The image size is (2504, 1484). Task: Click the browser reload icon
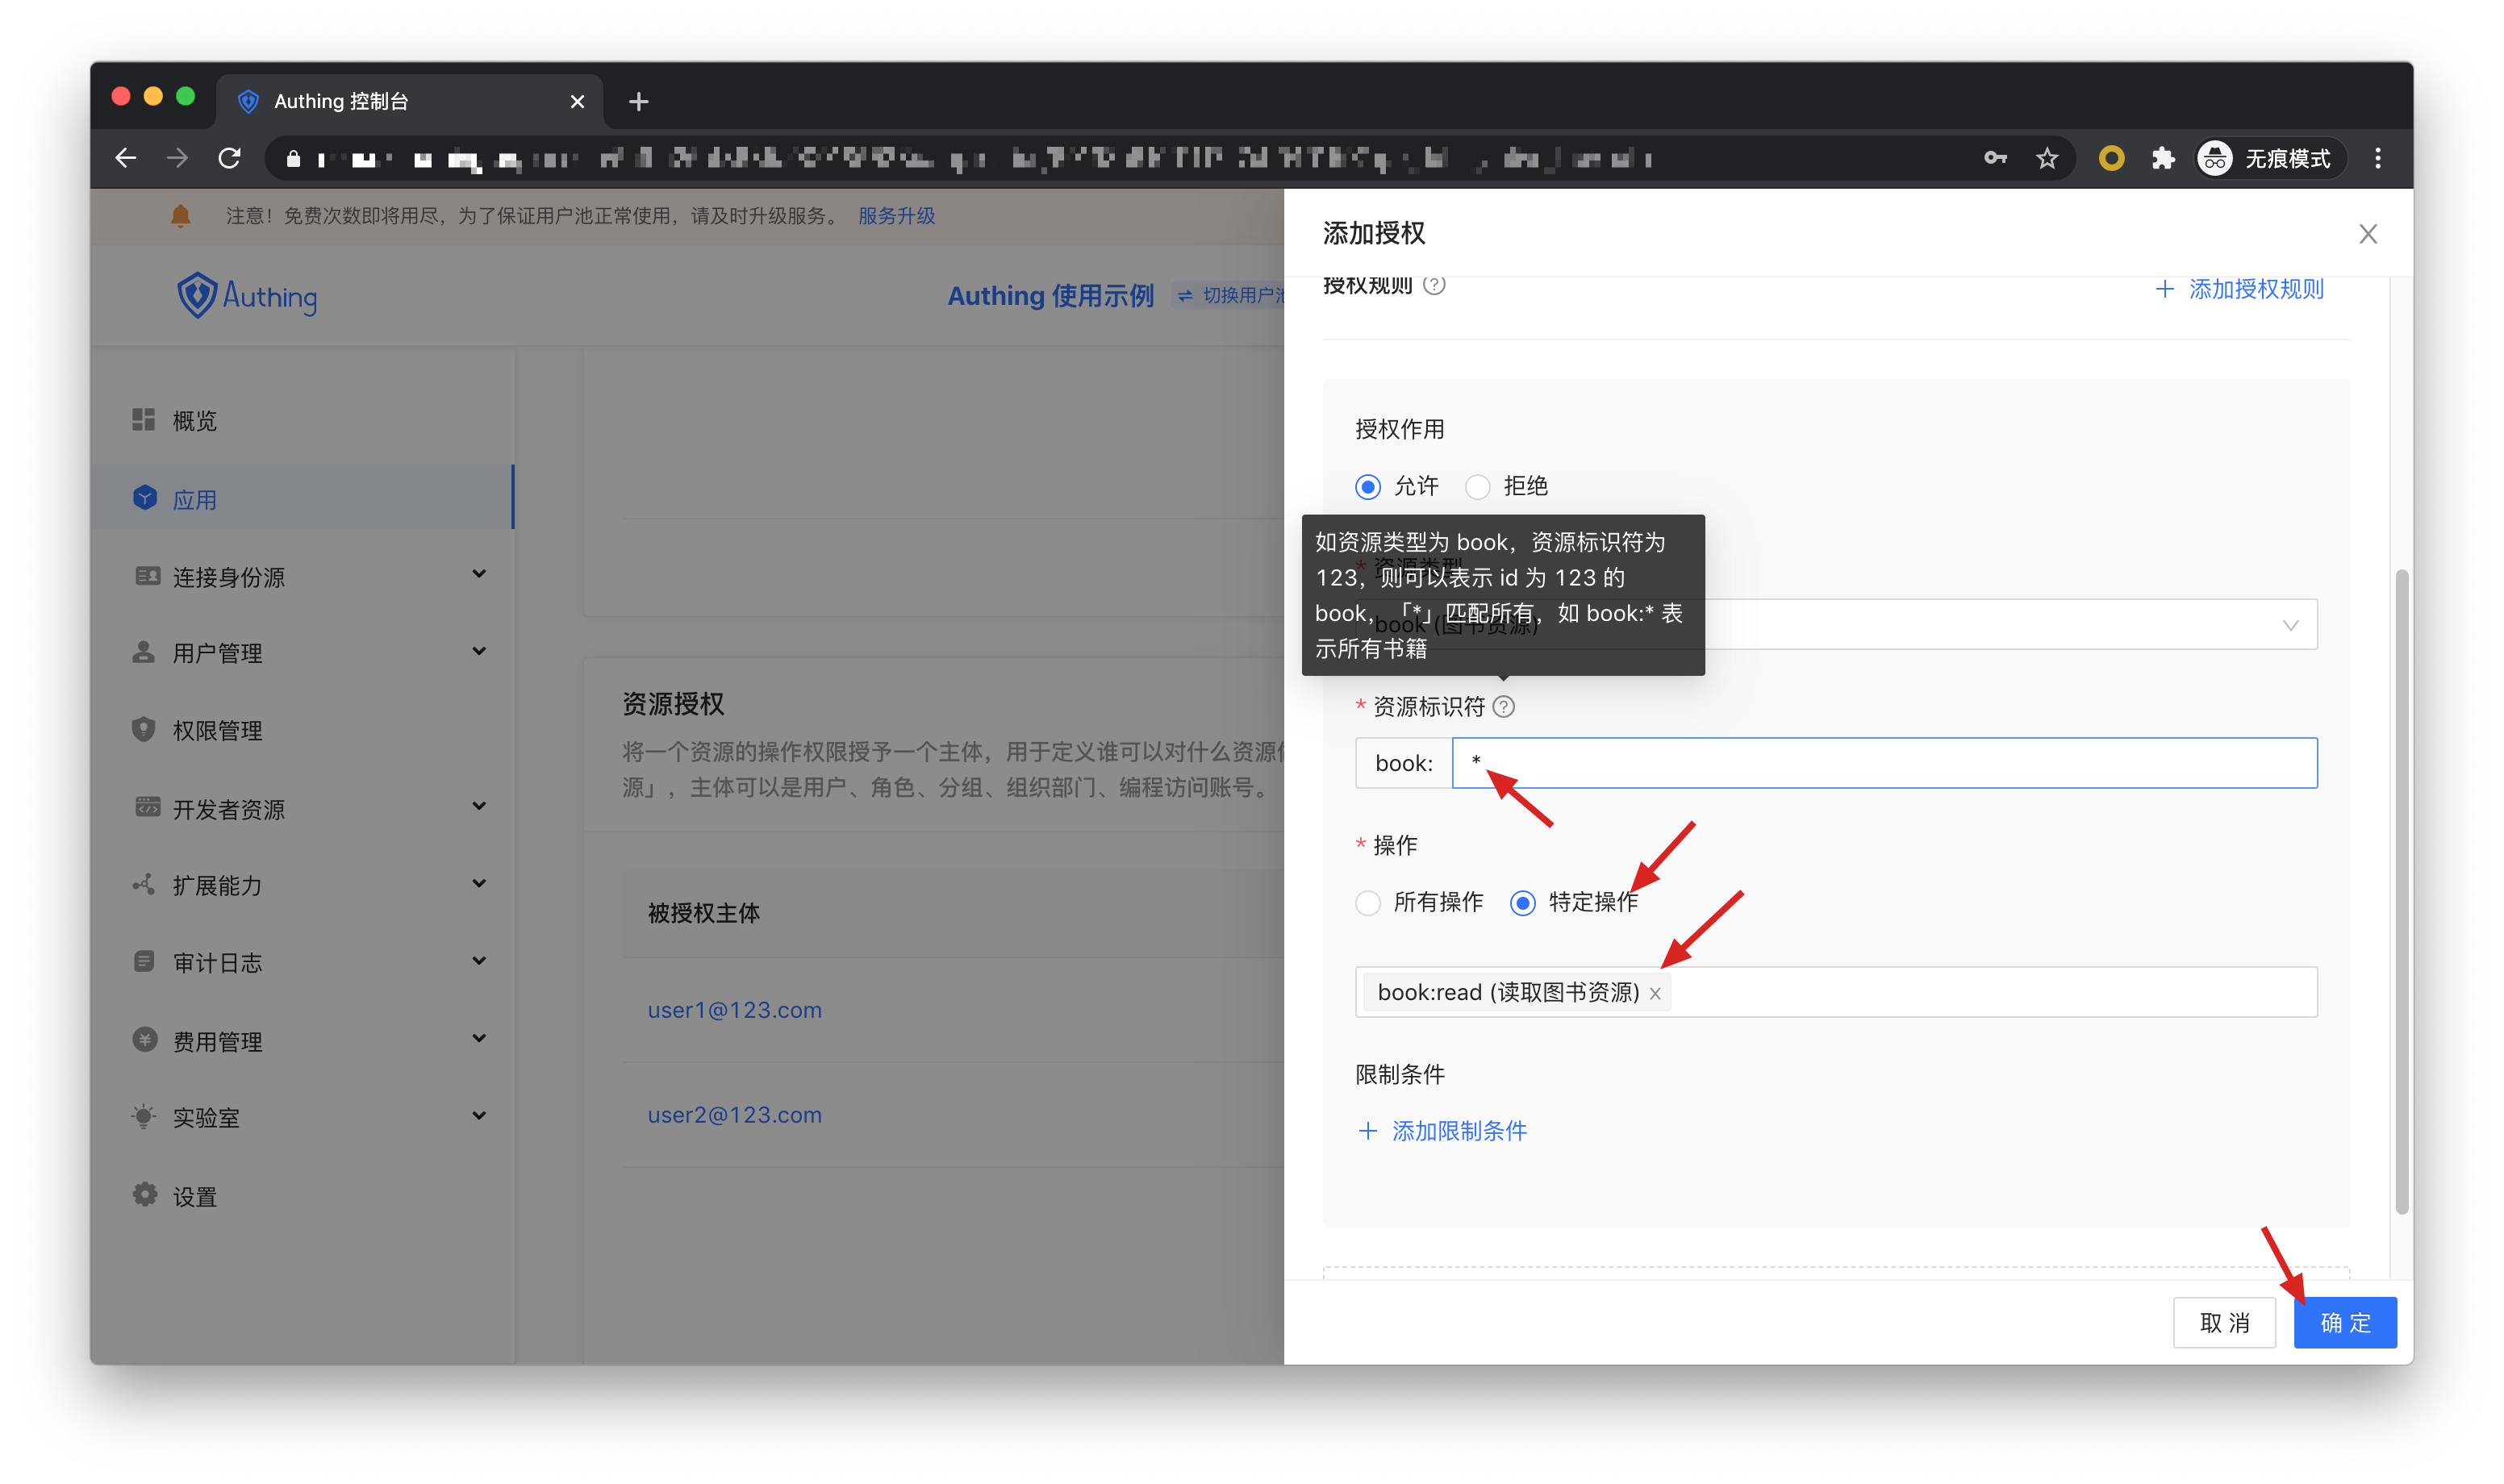click(230, 158)
